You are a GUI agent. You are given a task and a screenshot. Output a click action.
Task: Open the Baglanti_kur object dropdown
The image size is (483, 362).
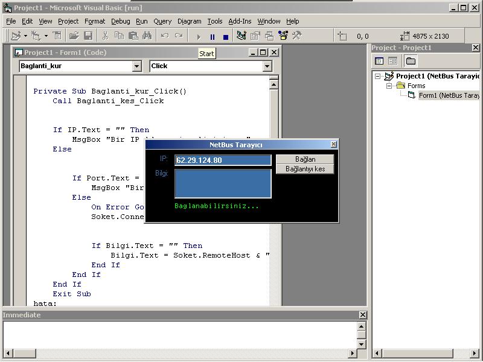click(x=136, y=66)
